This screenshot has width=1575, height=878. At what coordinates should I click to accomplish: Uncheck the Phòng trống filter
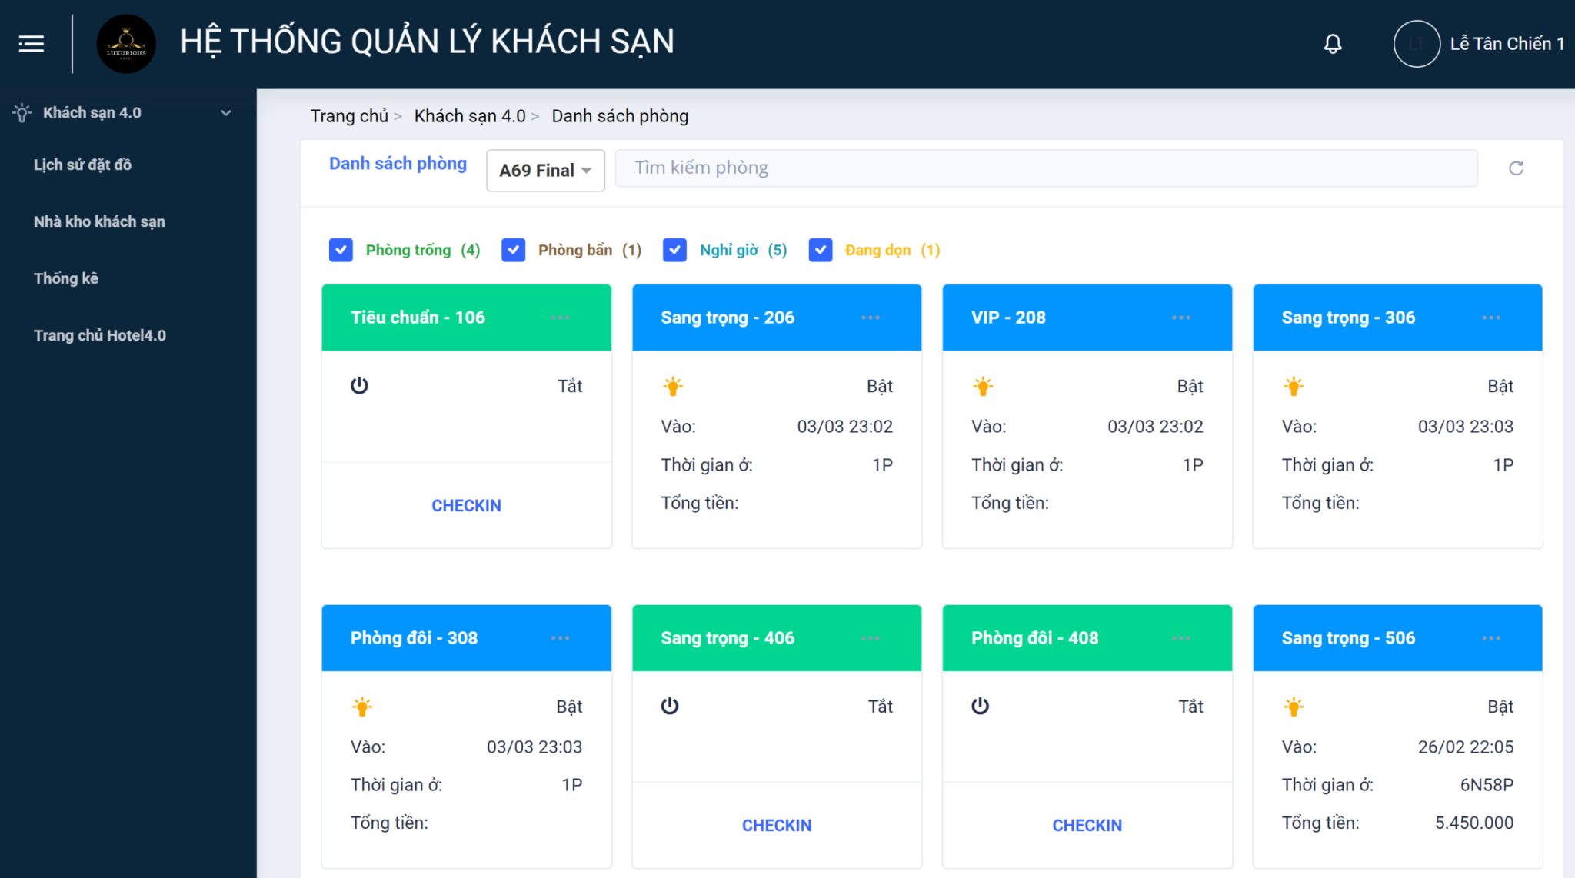(341, 250)
